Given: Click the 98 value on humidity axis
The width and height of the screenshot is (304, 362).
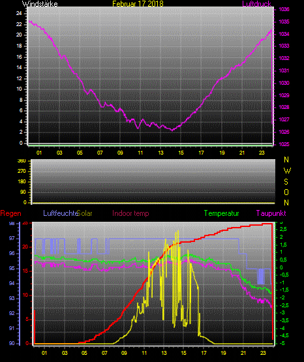Looking at the screenshot, I should coord(12,224).
